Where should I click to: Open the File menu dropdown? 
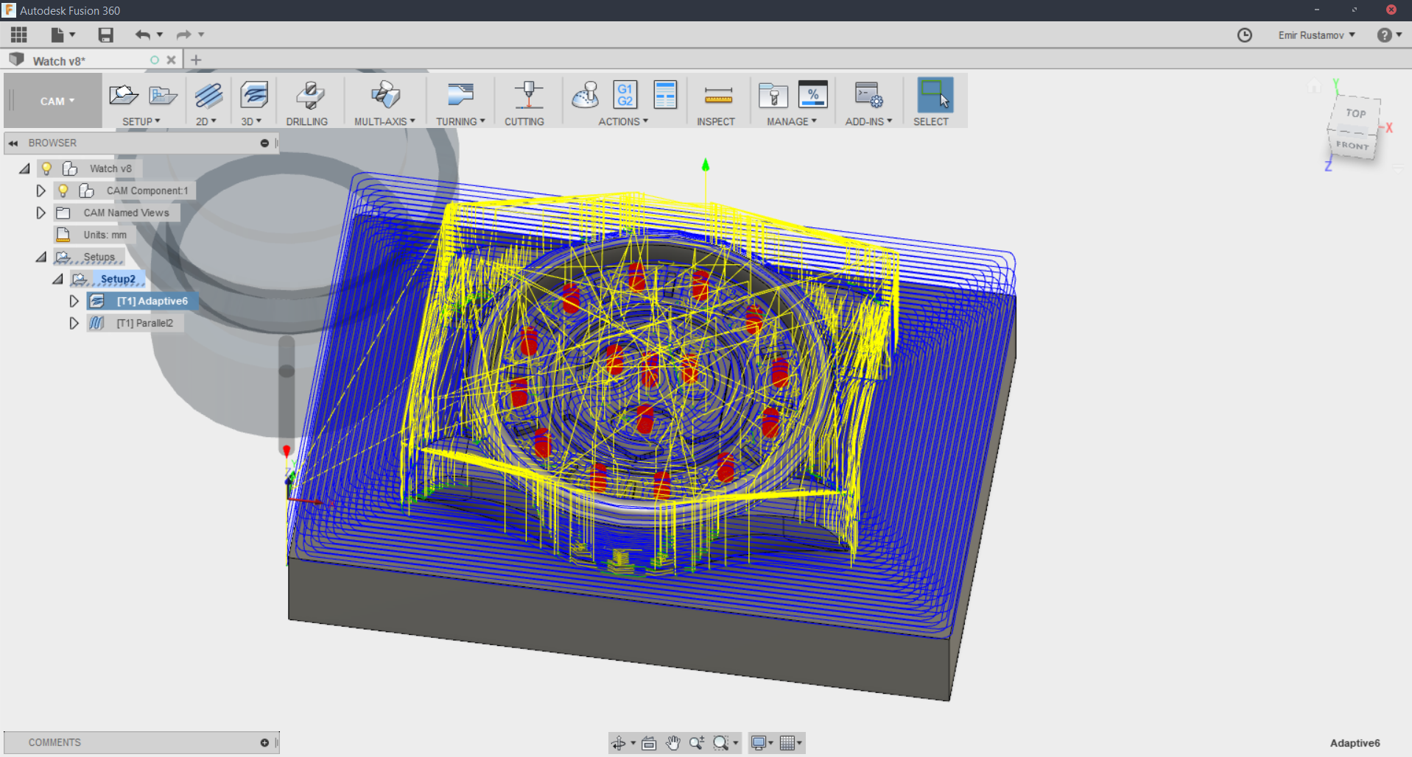click(63, 35)
